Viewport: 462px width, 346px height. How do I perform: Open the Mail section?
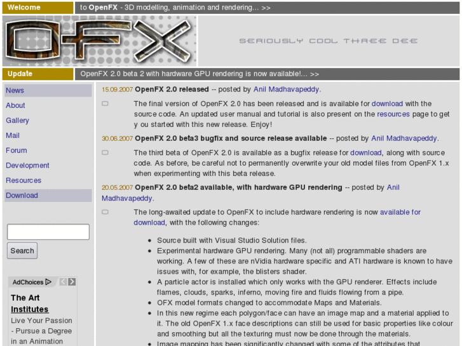13,135
